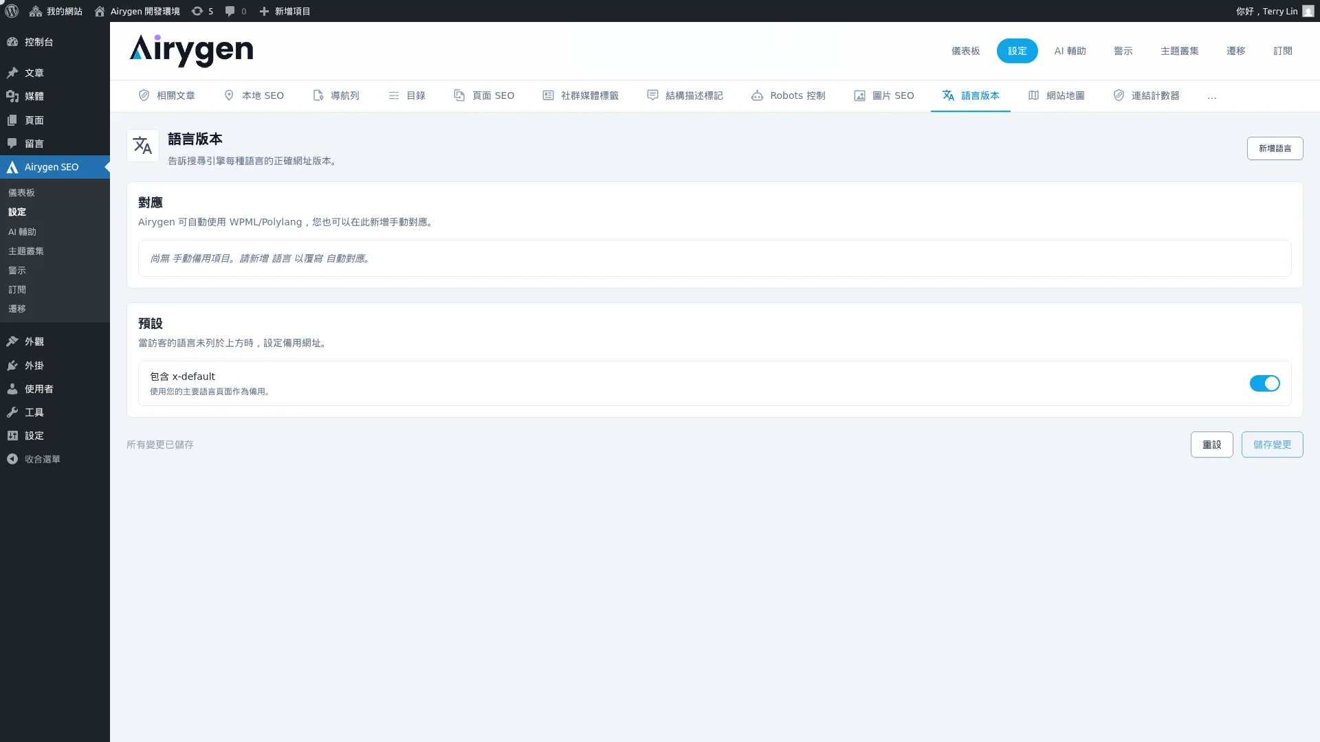Switch to 結構描述標記 tab

click(x=685, y=95)
